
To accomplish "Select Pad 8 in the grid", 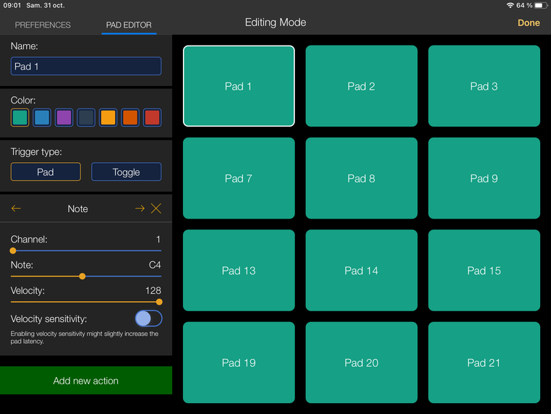I will click(362, 178).
